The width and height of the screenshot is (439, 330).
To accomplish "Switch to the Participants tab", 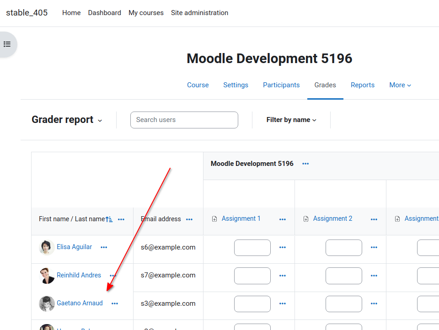I will tap(281, 85).
